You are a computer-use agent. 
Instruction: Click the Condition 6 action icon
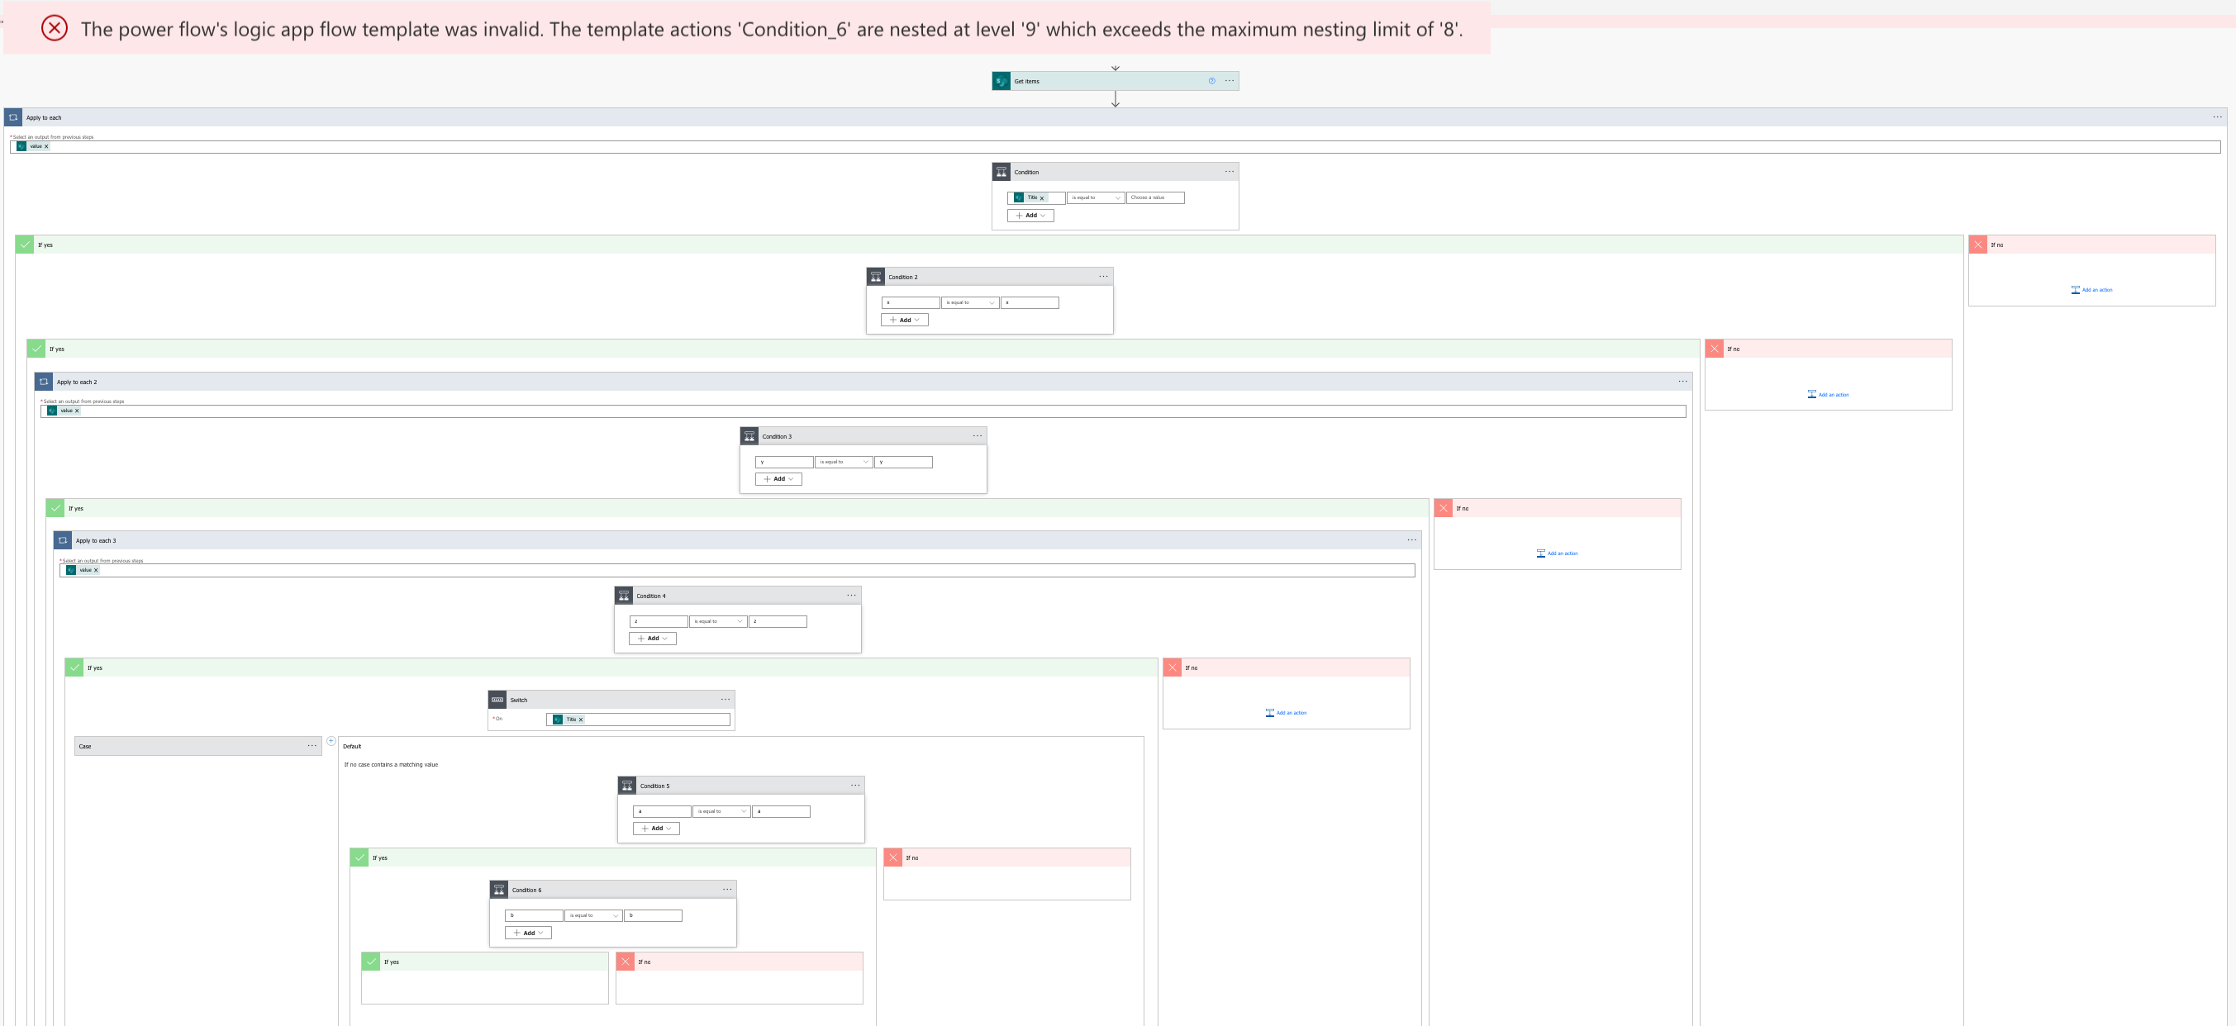[498, 890]
